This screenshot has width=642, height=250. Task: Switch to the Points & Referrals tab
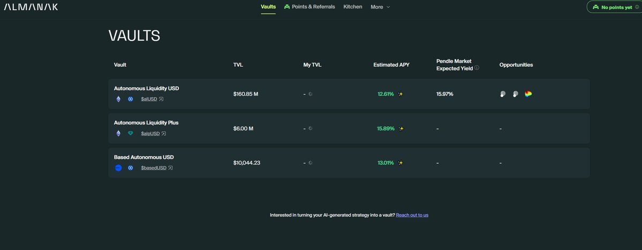click(x=309, y=7)
